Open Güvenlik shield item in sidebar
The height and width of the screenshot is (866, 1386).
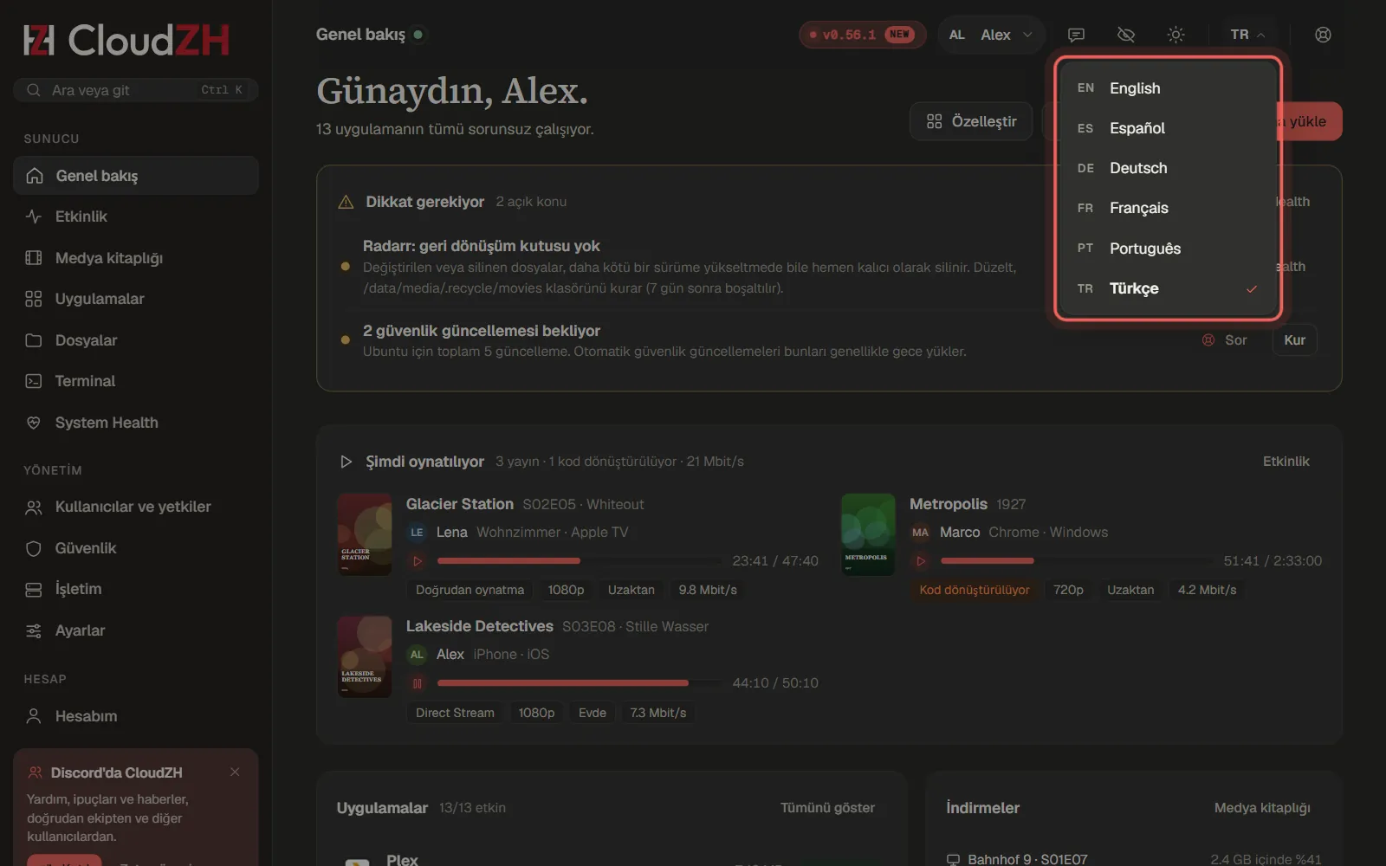coord(136,548)
